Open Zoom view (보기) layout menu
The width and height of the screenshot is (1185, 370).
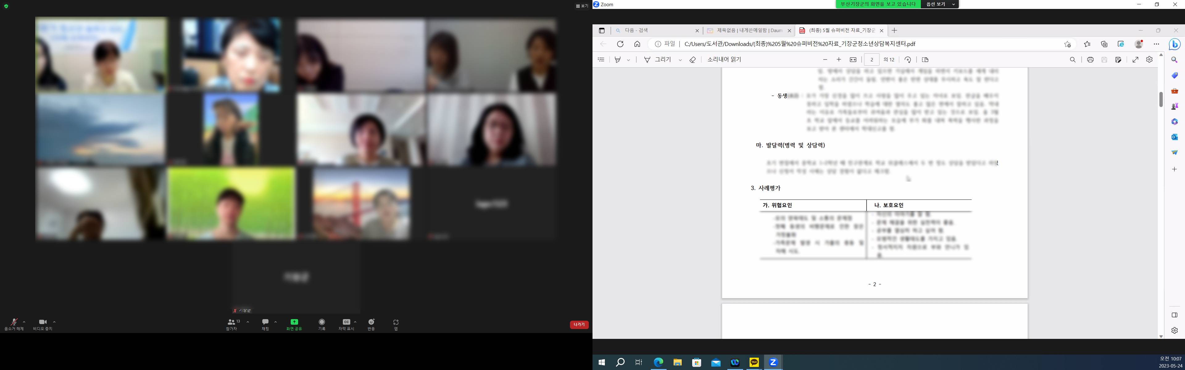pos(582,6)
